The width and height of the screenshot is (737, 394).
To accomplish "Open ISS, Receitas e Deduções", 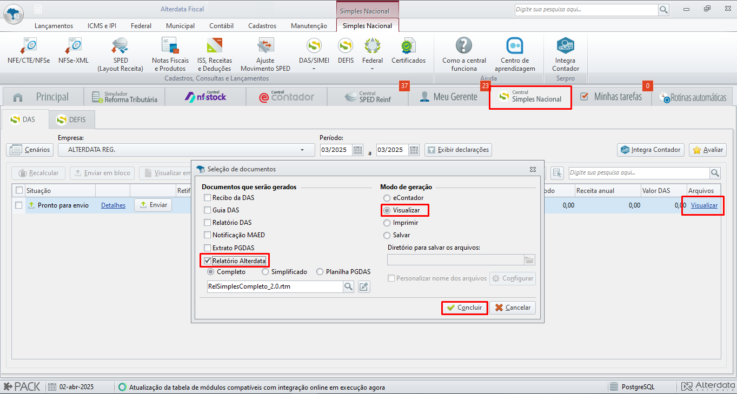I will pos(215,55).
